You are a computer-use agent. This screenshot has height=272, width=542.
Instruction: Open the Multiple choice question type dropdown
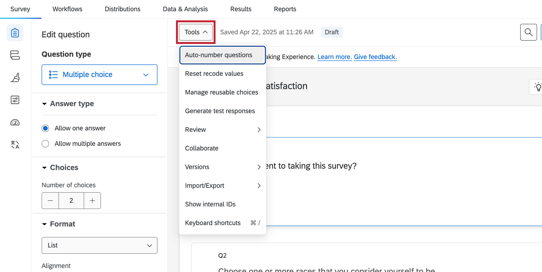[x=99, y=75]
